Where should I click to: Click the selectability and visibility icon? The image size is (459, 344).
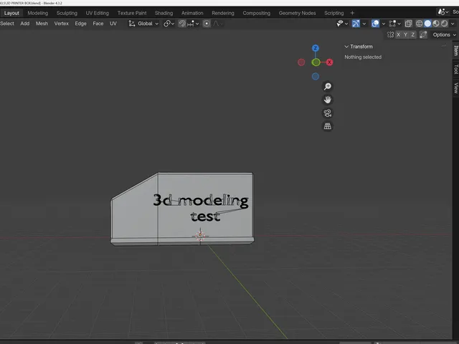[339, 24]
